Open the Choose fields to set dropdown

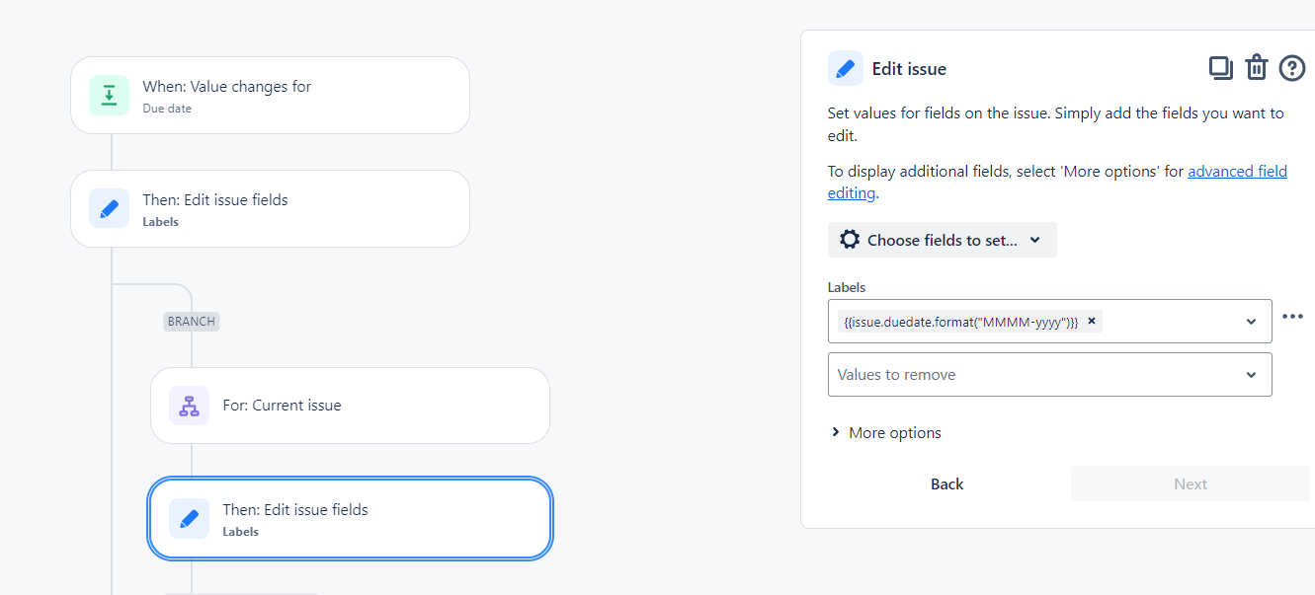pos(941,239)
